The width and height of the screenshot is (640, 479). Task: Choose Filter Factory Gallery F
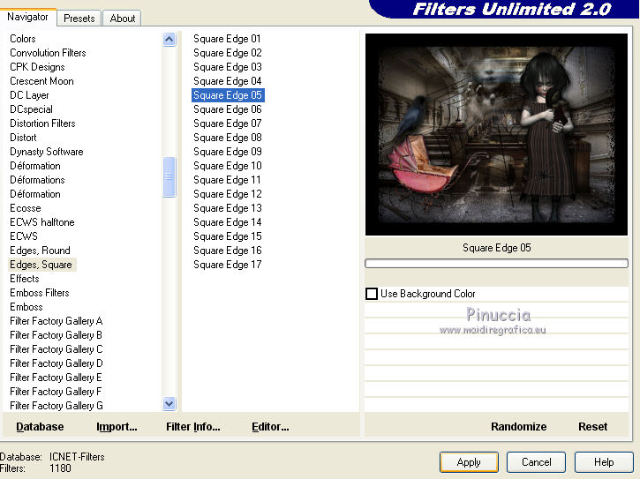pyautogui.click(x=56, y=392)
